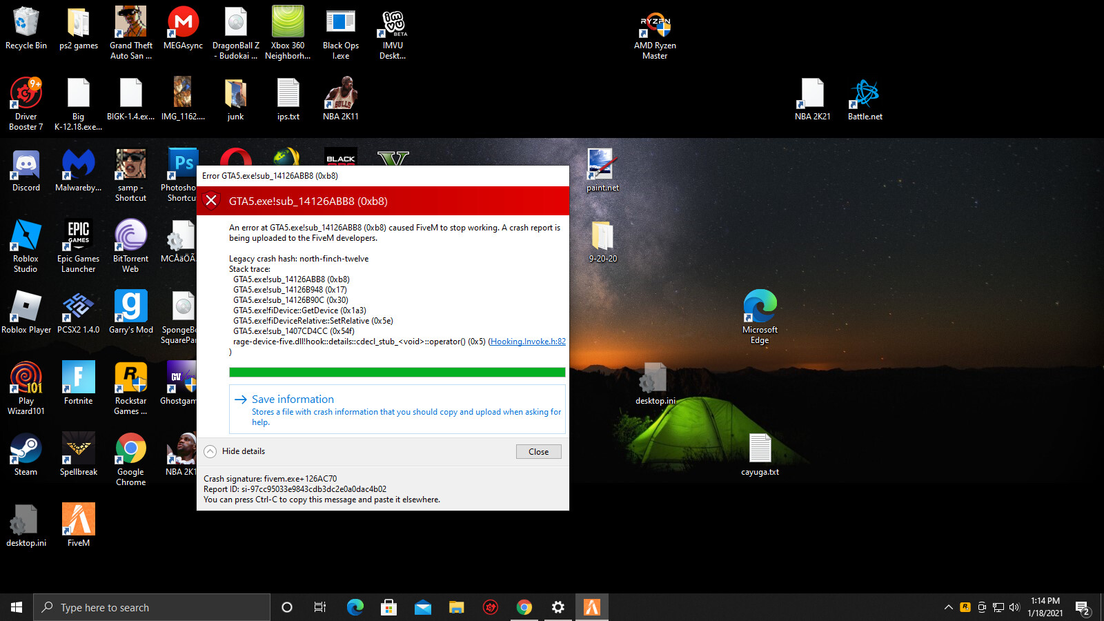Click the Type here to search box
1104x621 pixels.
[152, 607]
